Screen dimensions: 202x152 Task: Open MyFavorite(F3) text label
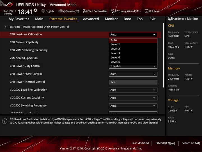[x=71, y=11]
